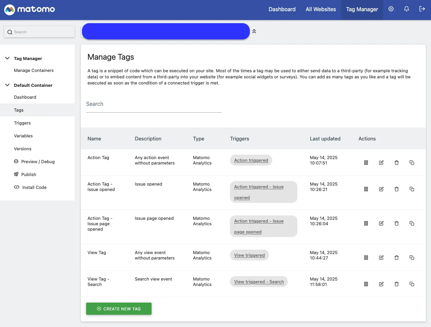The image size is (431, 327).
Task: Copy the tag updated at 10:44:27
Action: coord(412,258)
